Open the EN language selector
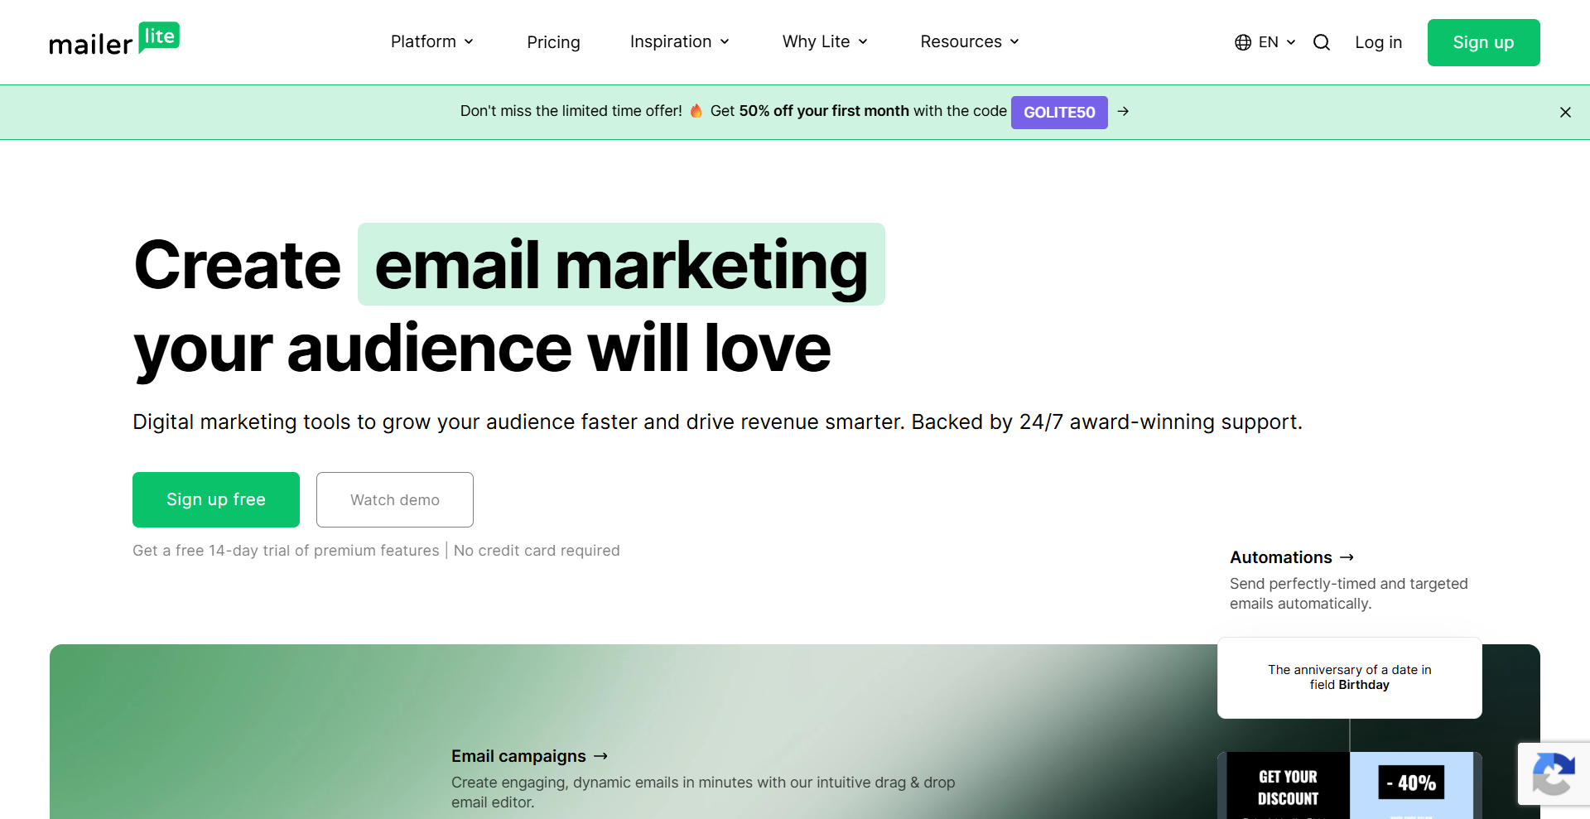Image resolution: width=1590 pixels, height=819 pixels. (1265, 42)
